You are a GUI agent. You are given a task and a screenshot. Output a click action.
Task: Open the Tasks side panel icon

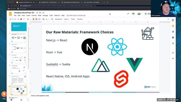(x=173, y=32)
